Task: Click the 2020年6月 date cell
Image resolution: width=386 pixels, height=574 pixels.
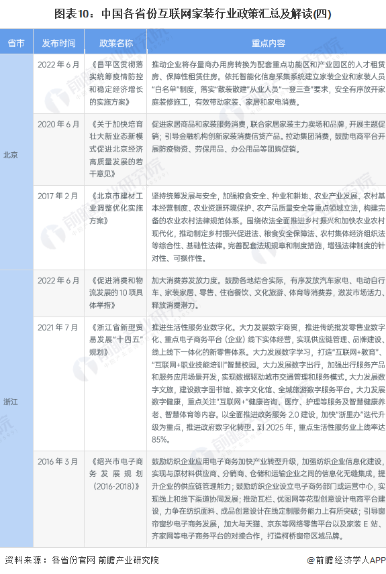Action: coord(58,124)
